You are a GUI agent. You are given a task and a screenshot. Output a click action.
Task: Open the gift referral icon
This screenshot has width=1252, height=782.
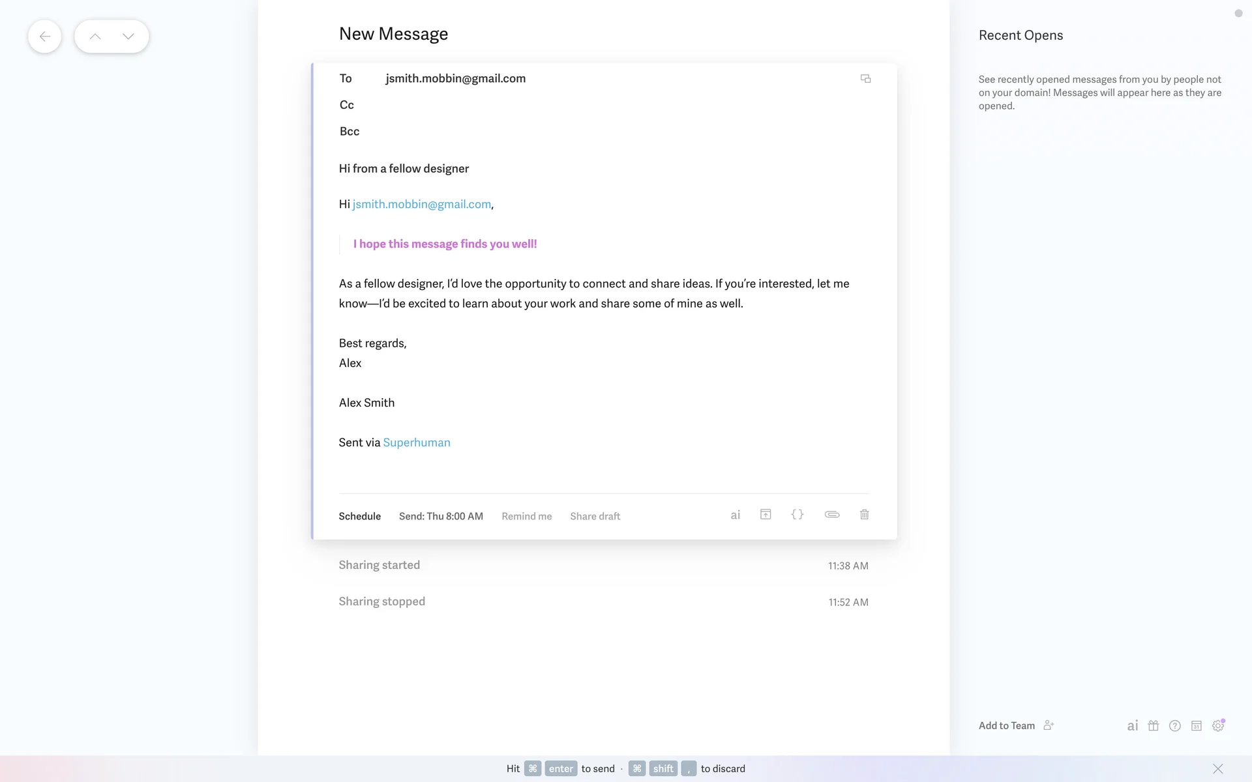point(1153,725)
